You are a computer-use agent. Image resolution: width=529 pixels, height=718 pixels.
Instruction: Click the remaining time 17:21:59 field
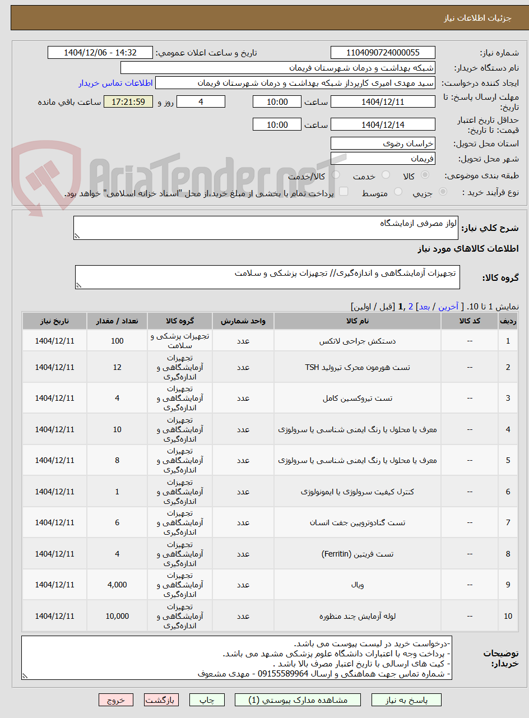128,101
